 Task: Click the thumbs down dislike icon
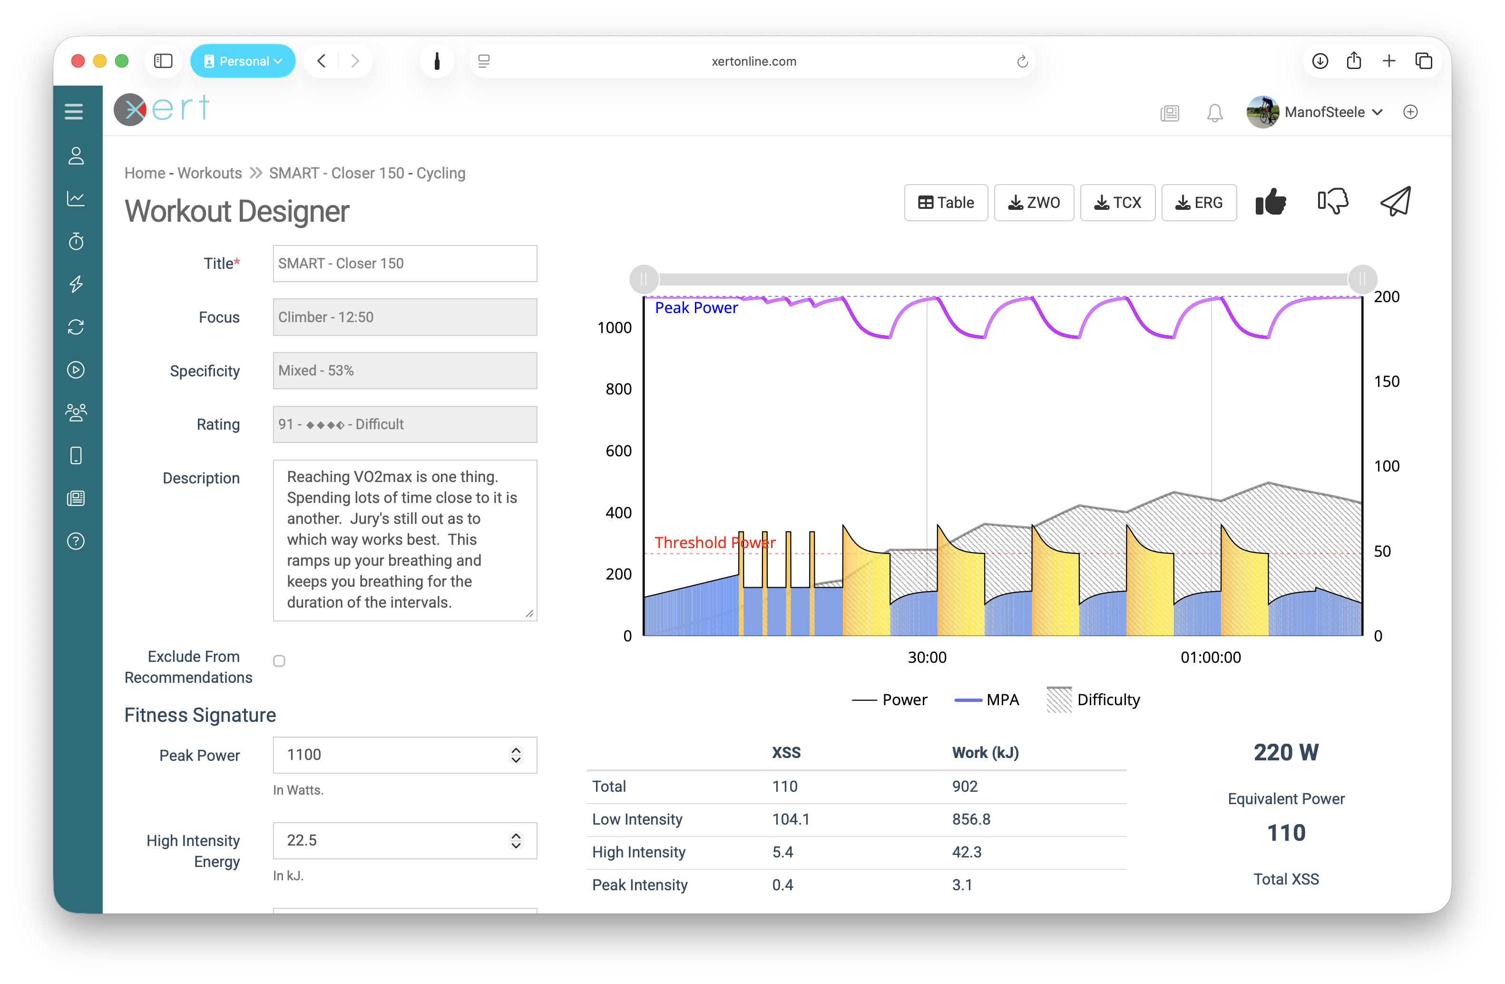click(x=1332, y=202)
